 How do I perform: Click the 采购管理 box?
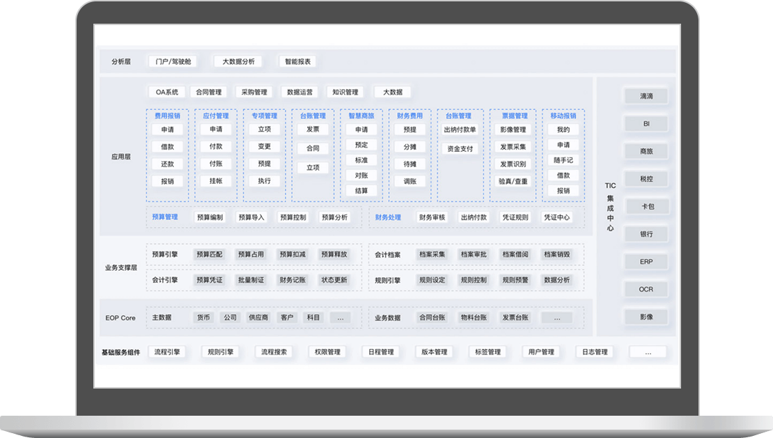254,92
